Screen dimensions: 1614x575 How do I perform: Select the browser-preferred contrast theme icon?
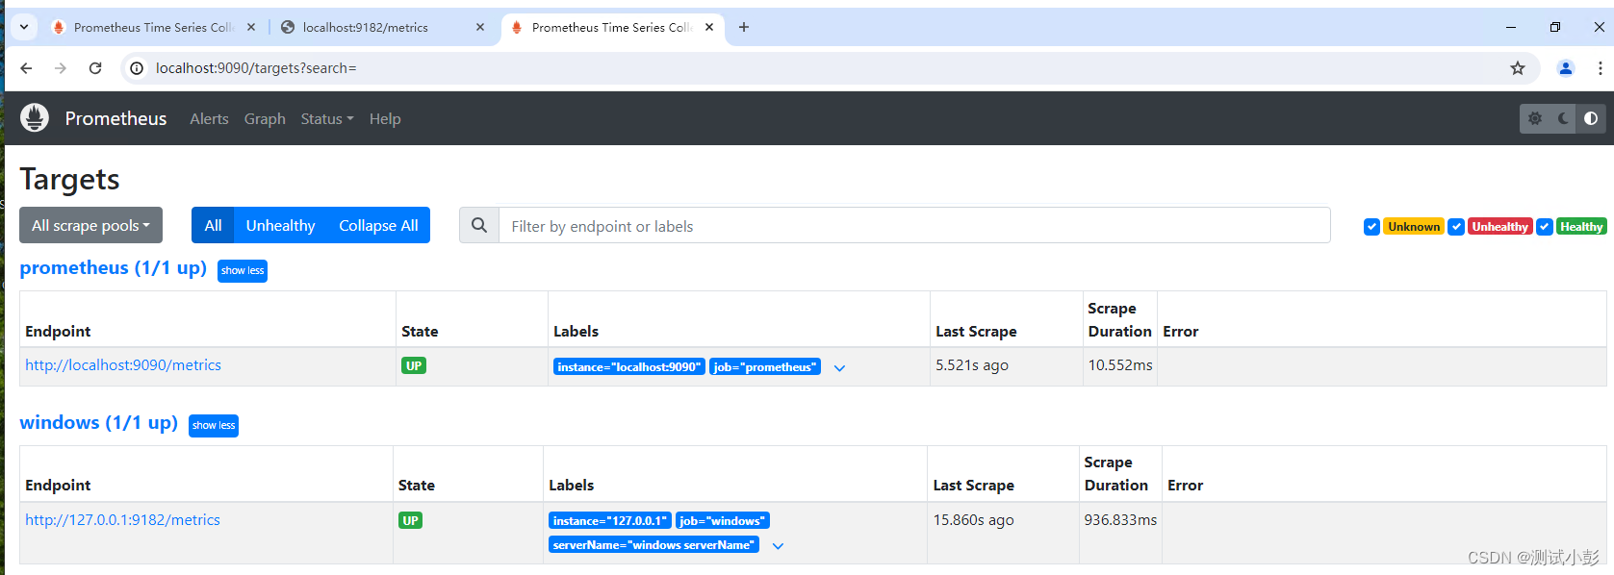coord(1591,118)
